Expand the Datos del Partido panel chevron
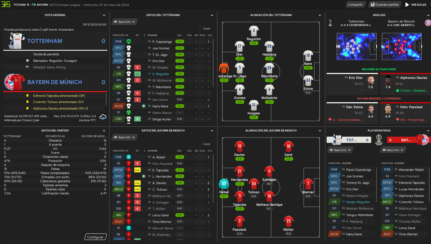The image size is (431, 244). click(x=104, y=131)
